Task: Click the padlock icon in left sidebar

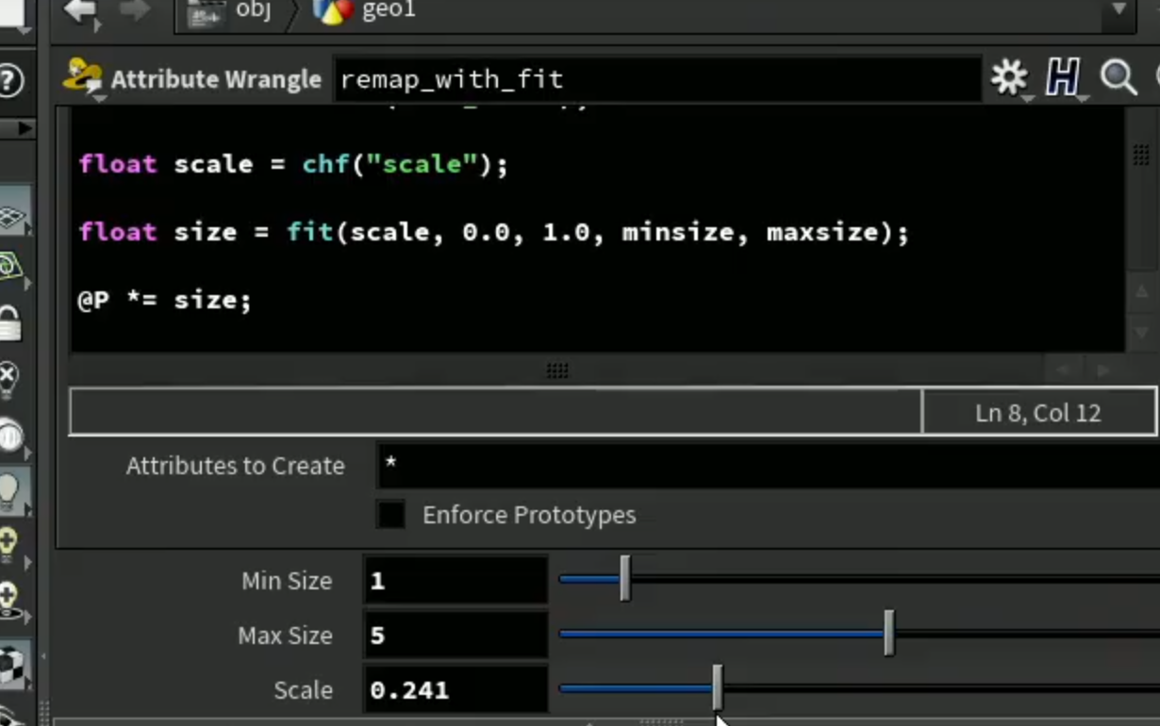Action: 9,322
